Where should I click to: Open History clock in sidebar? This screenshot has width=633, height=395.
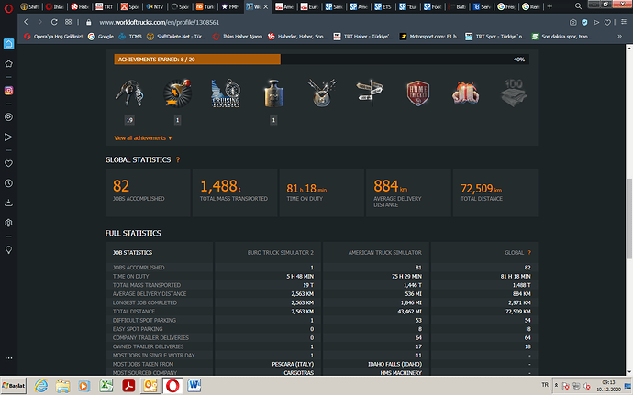8,183
